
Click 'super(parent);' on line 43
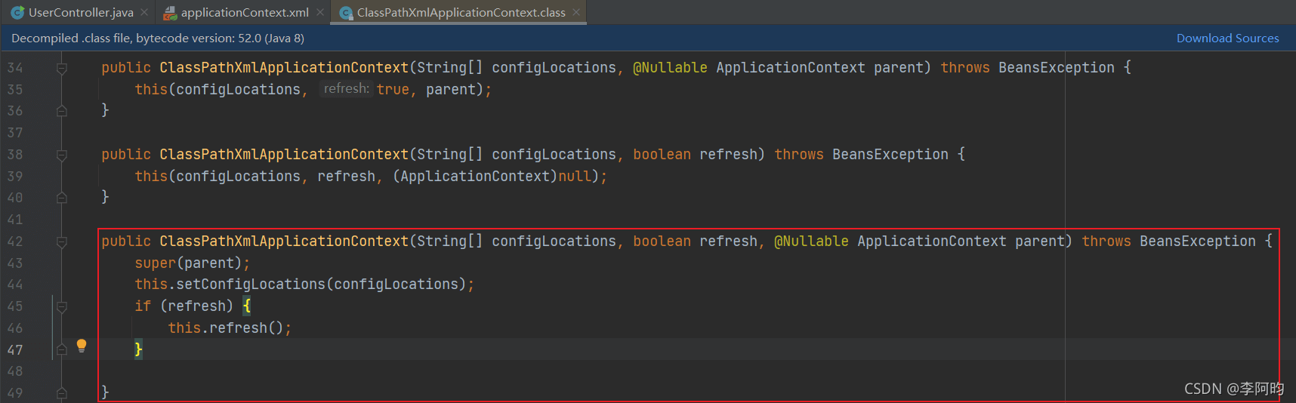coord(192,263)
